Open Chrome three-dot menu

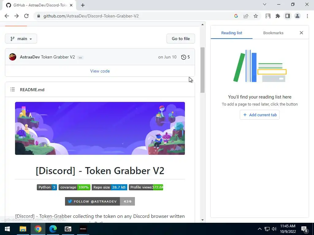click(307, 16)
